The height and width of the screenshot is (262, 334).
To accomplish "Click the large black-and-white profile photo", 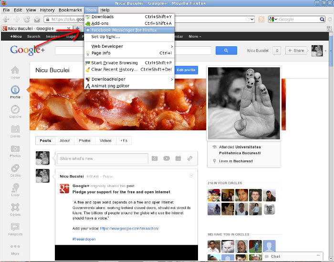I will tap(244, 103).
